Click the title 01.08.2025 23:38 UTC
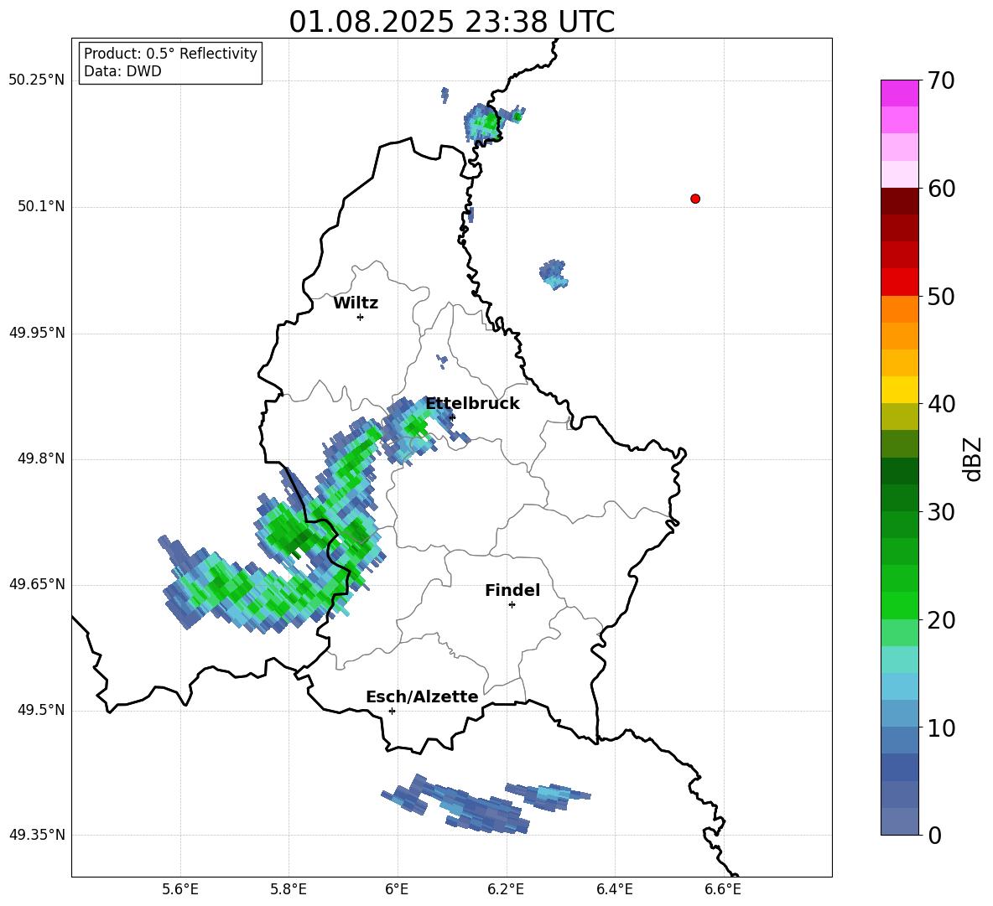This screenshot has width=993, height=906. (451, 22)
